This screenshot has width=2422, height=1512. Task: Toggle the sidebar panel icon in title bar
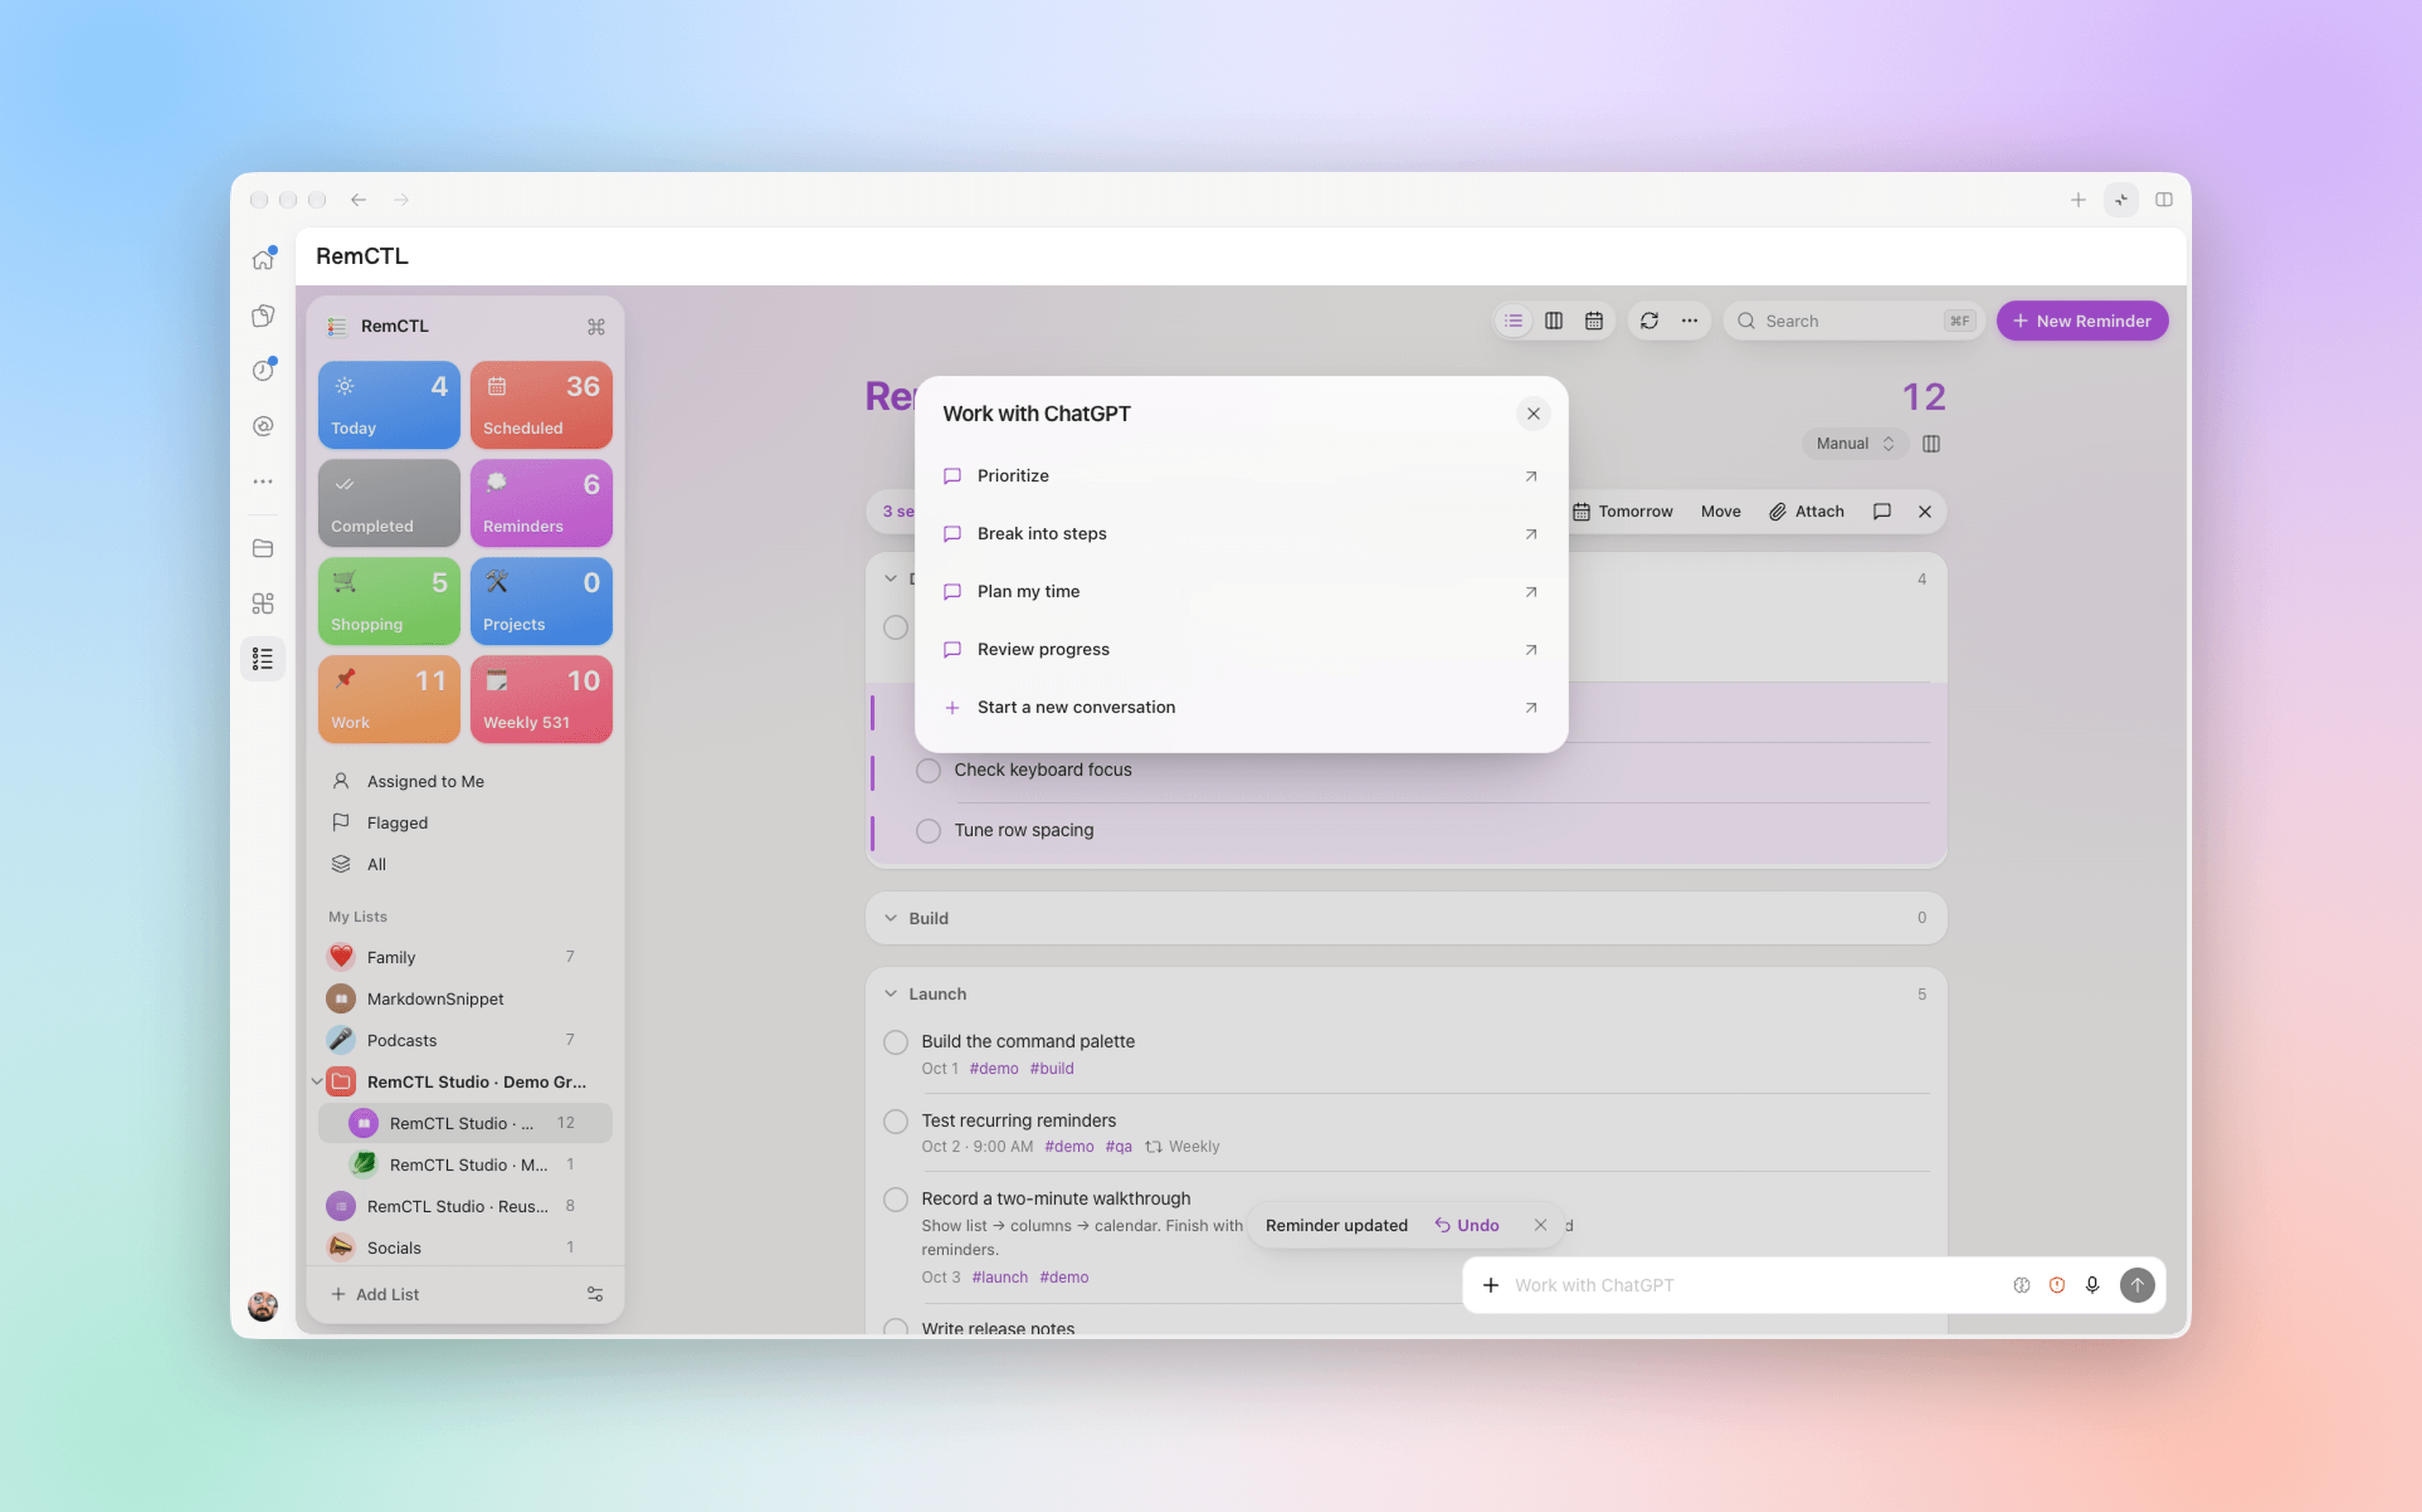pos(2163,200)
